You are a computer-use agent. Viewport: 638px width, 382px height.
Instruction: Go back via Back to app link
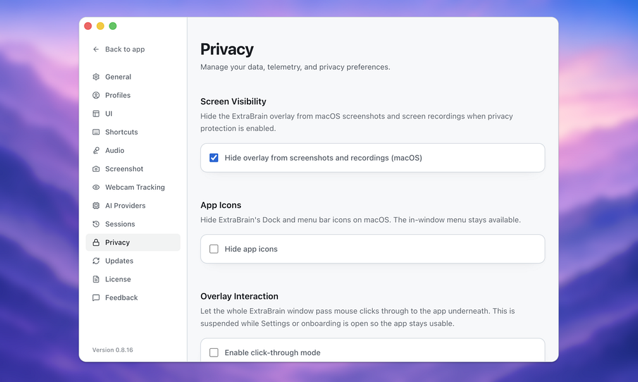[125, 49]
